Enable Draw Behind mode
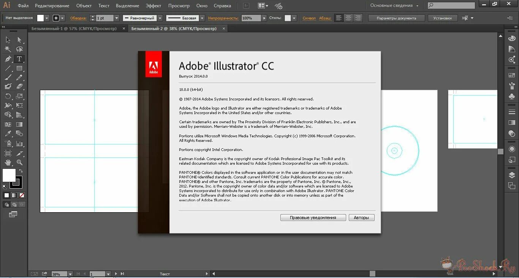 [14, 205]
